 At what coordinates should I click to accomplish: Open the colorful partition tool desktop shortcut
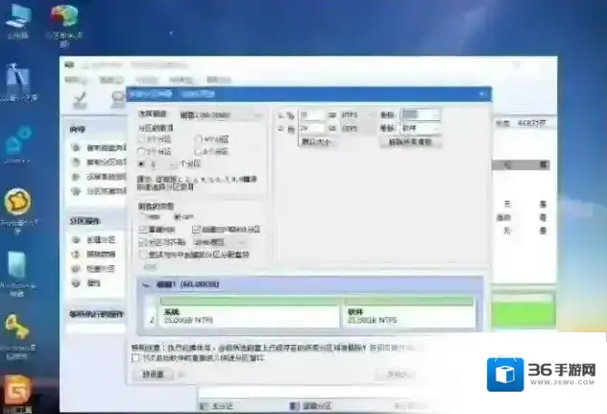tap(63, 19)
